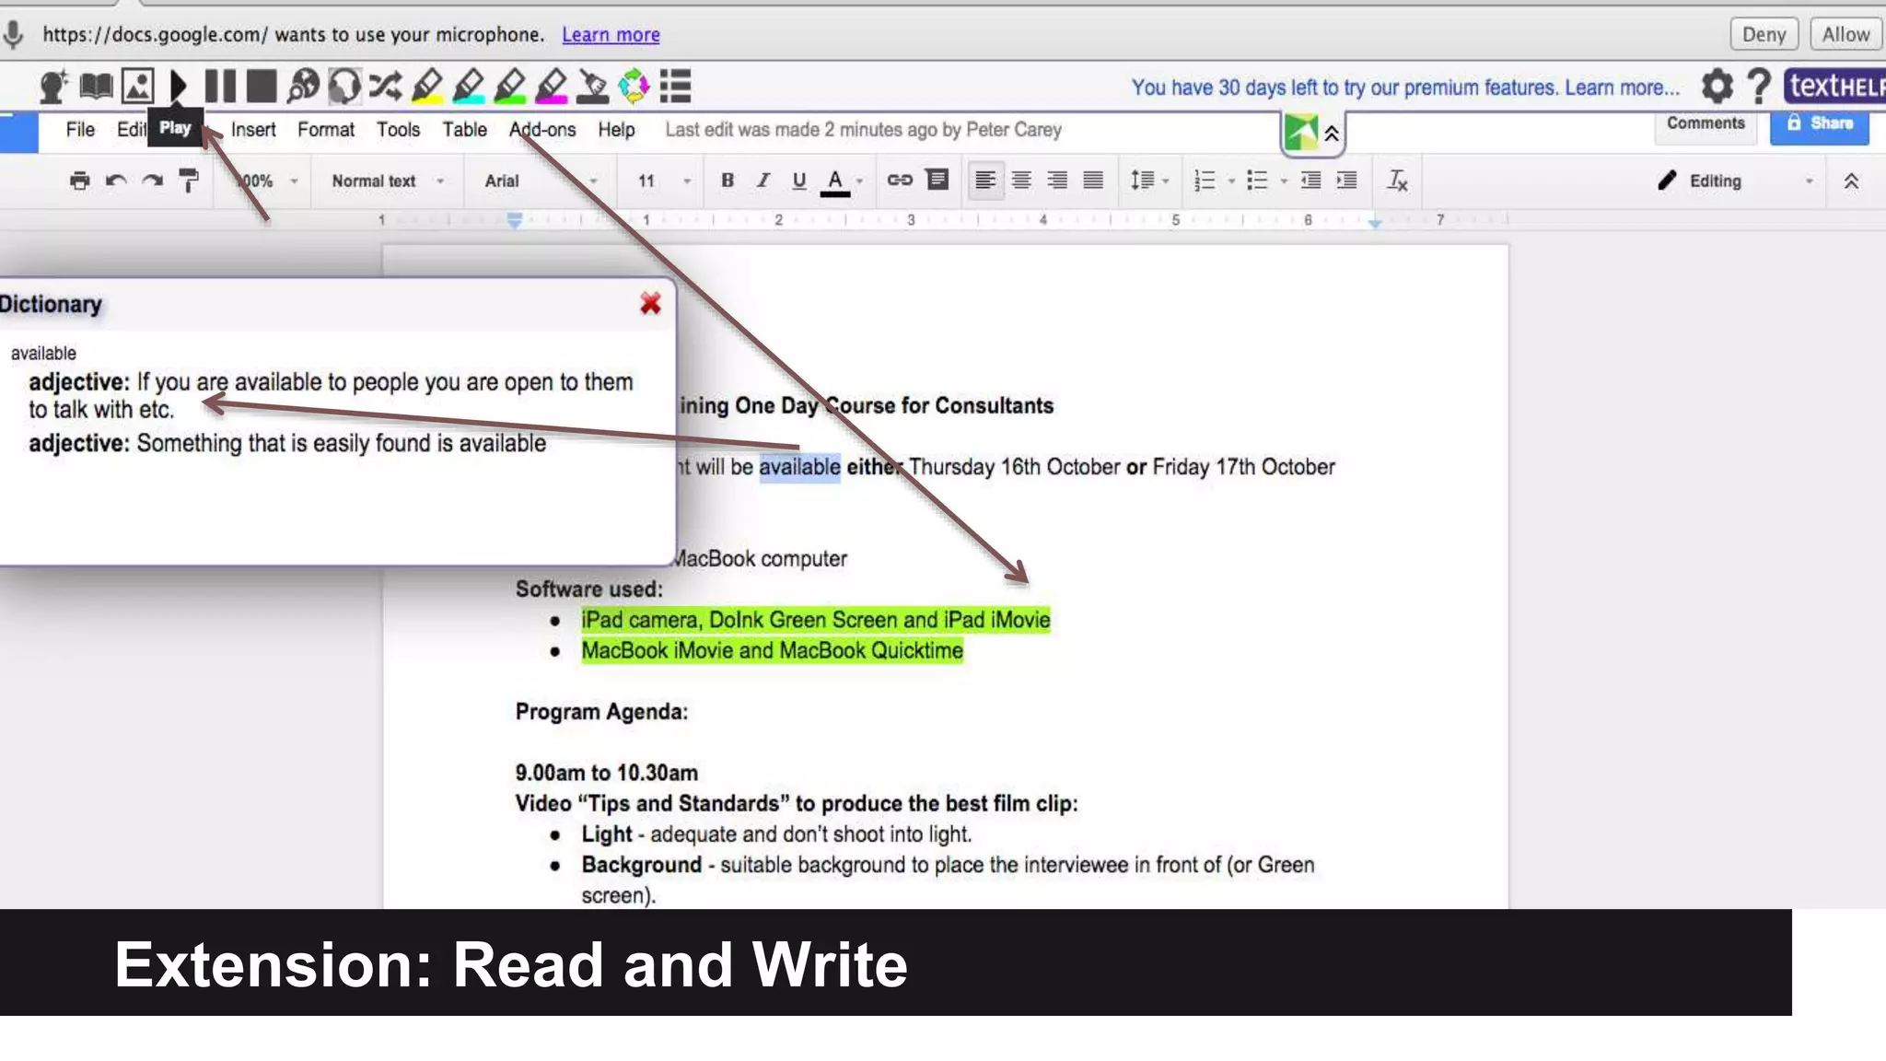The image size is (1886, 1061).
Task: Allow microphone access
Action: (1845, 34)
